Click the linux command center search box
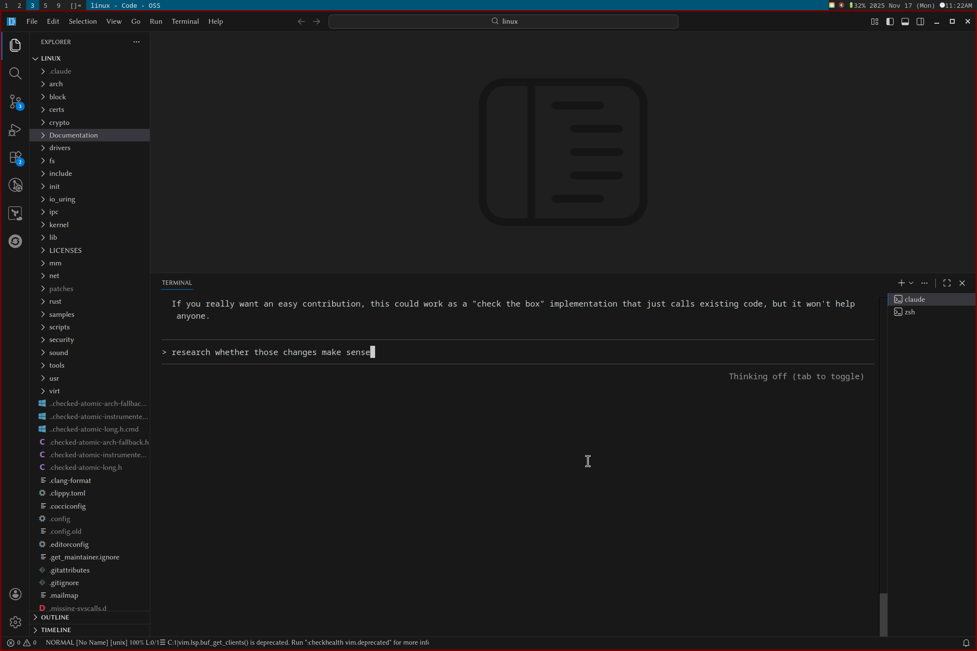 (x=503, y=21)
